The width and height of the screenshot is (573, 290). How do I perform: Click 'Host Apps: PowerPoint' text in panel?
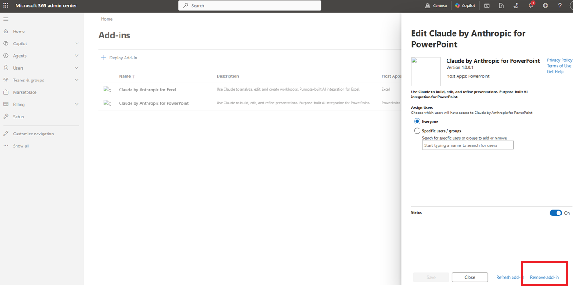[x=468, y=76]
